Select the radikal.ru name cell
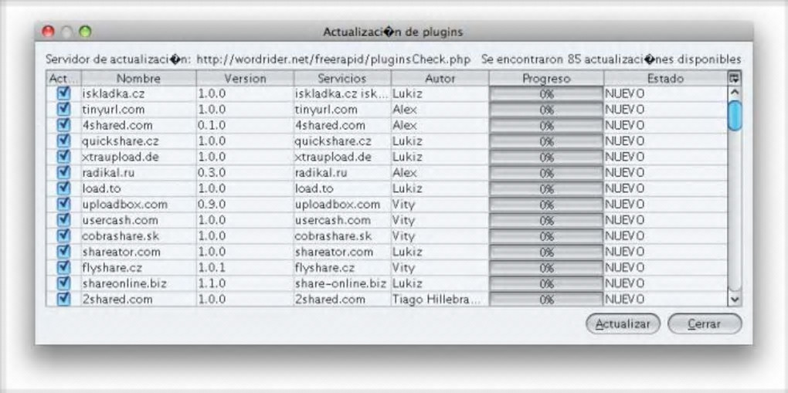The width and height of the screenshot is (788, 393). tap(139, 172)
